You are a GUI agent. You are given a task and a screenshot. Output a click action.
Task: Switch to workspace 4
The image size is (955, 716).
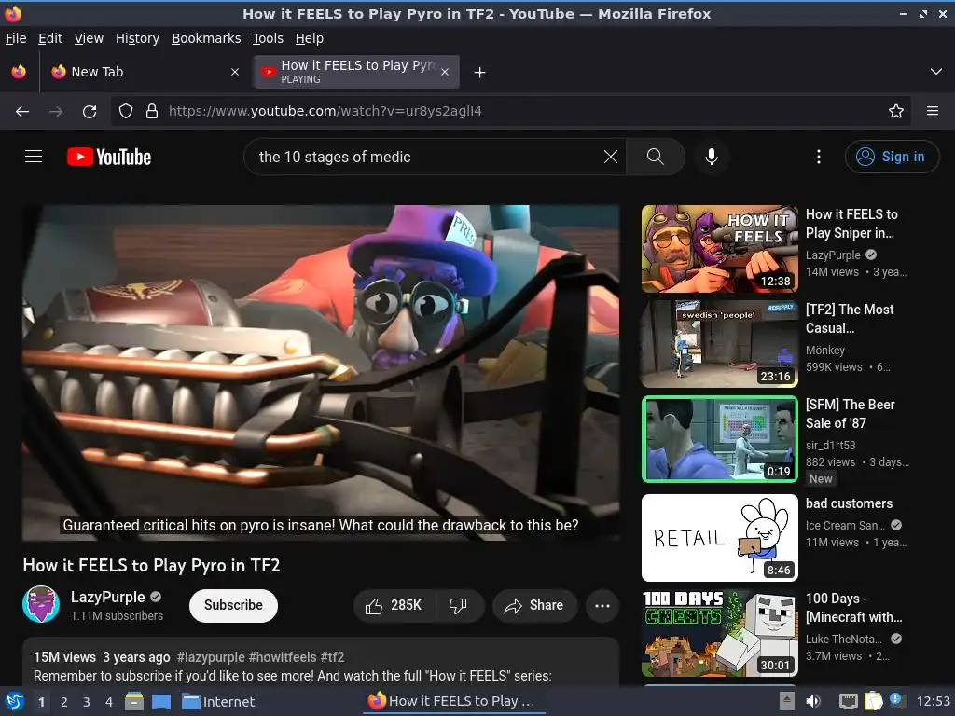click(x=109, y=702)
